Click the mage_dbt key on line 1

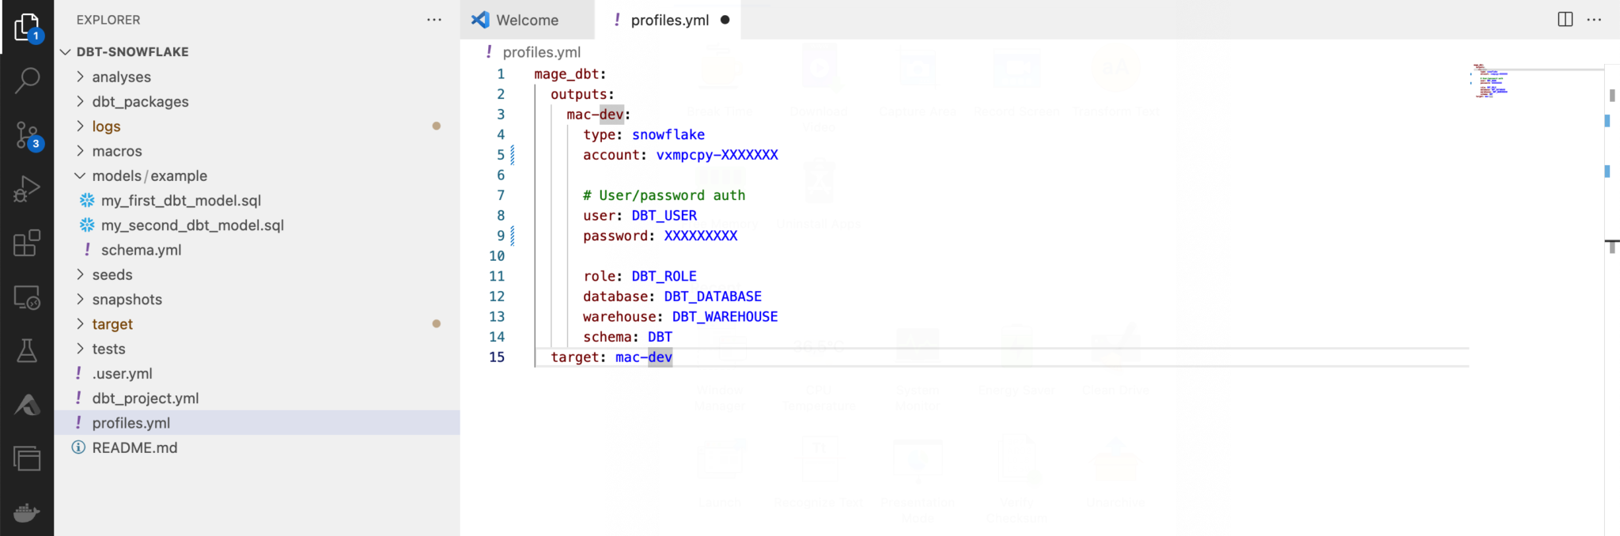tap(566, 74)
